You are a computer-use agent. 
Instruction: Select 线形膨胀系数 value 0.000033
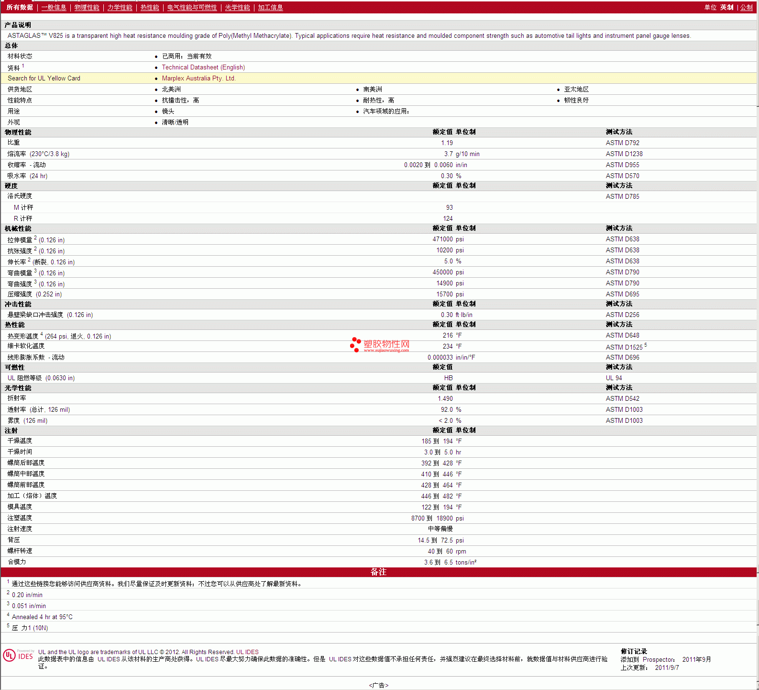coord(440,357)
